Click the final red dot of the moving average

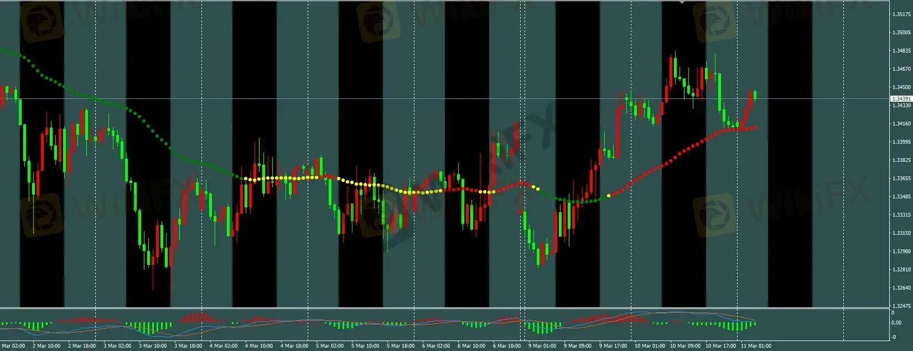tap(755, 128)
